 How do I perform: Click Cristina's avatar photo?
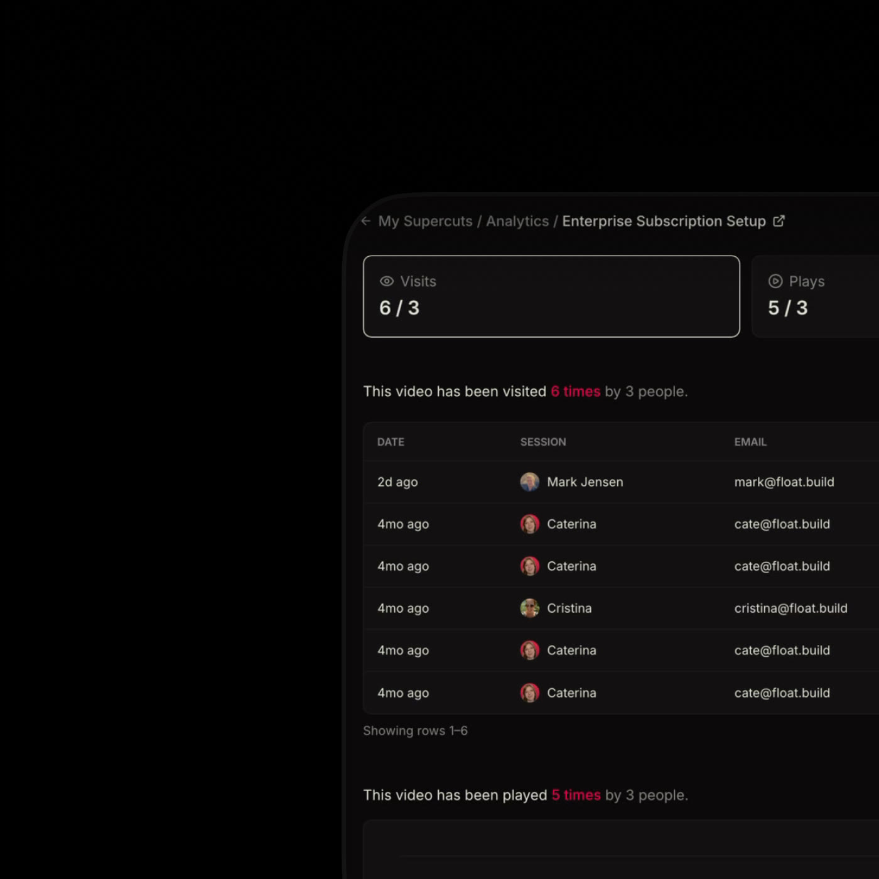click(x=530, y=608)
